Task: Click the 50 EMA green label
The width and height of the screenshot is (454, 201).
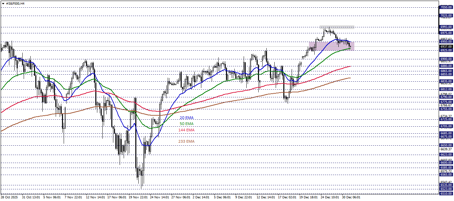Action: (x=186, y=123)
